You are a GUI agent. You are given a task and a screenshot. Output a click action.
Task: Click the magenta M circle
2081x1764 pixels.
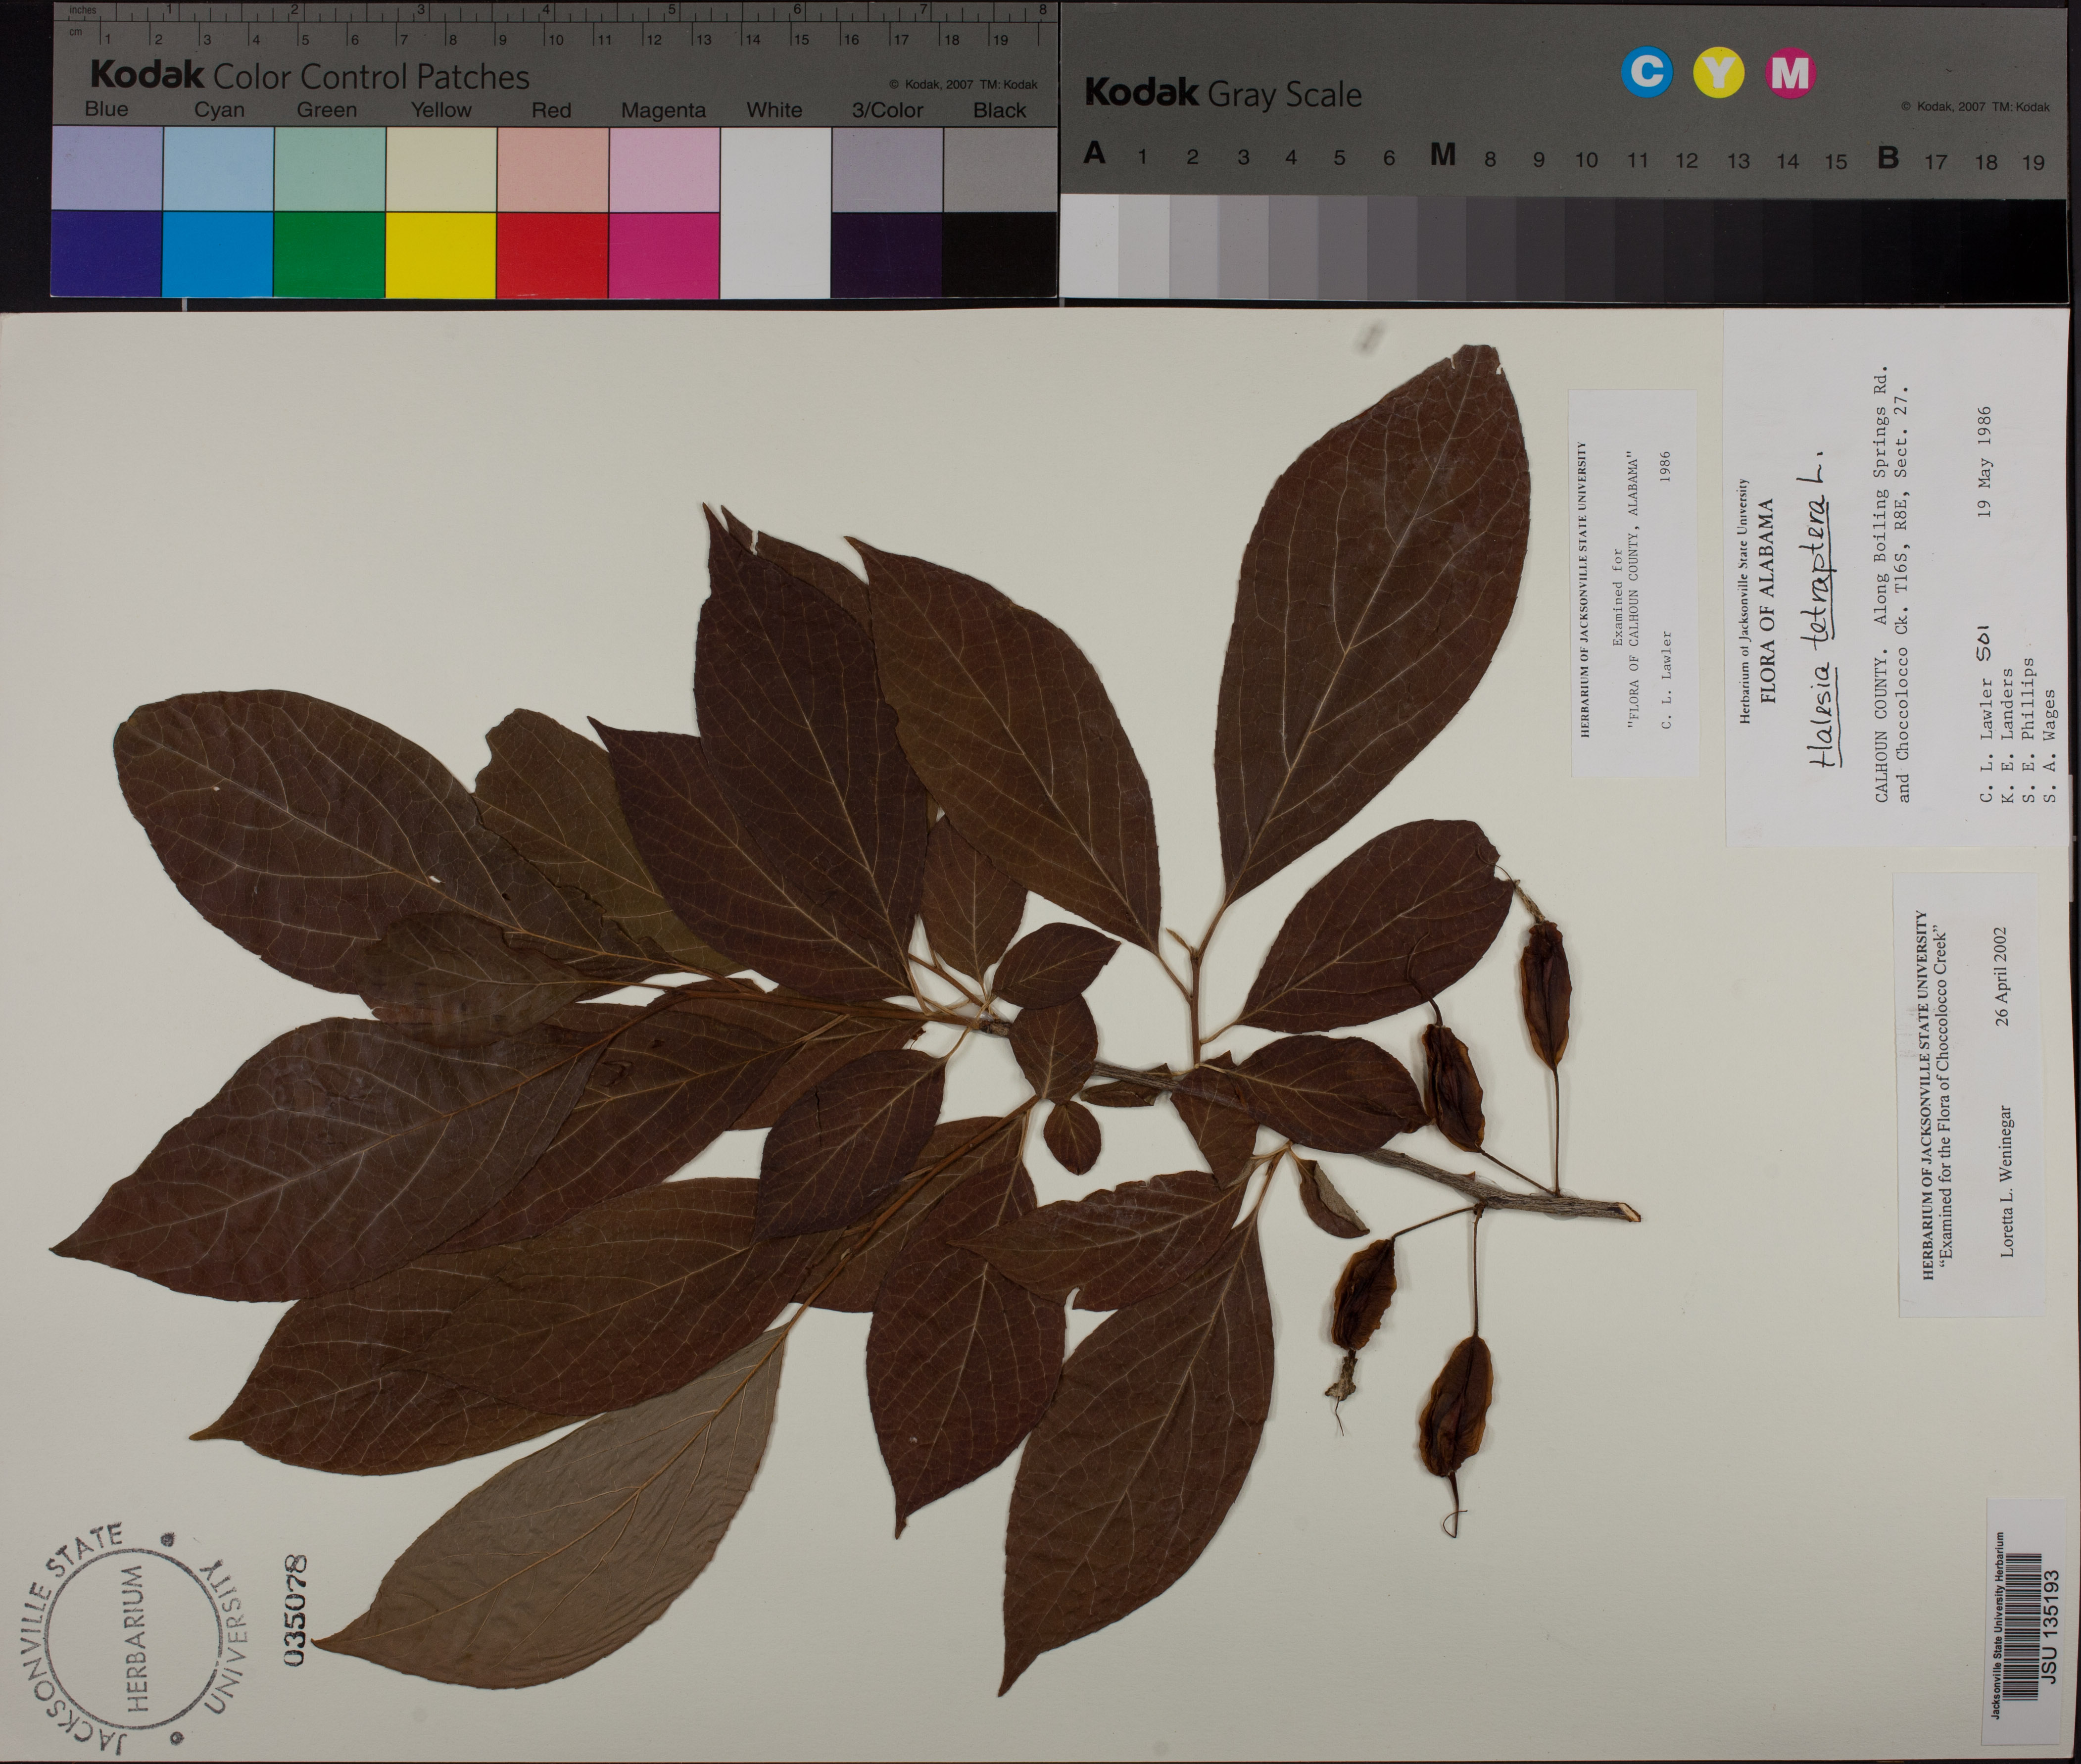(x=1790, y=73)
